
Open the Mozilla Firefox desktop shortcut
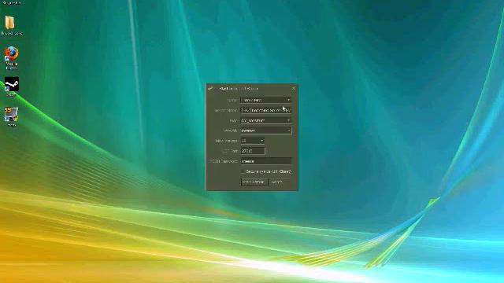pos(11,57)
